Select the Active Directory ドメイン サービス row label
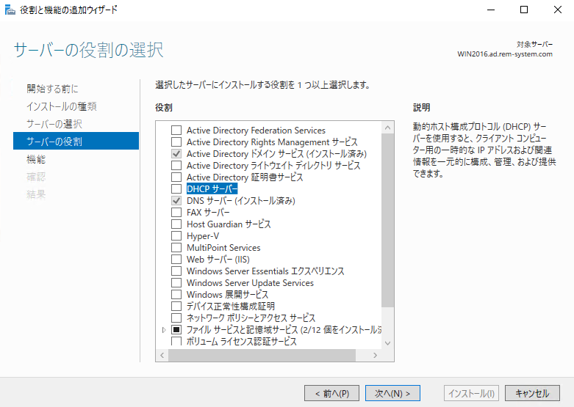The width and height of the screenshot is (574, 407). click(x=277, y=154)
